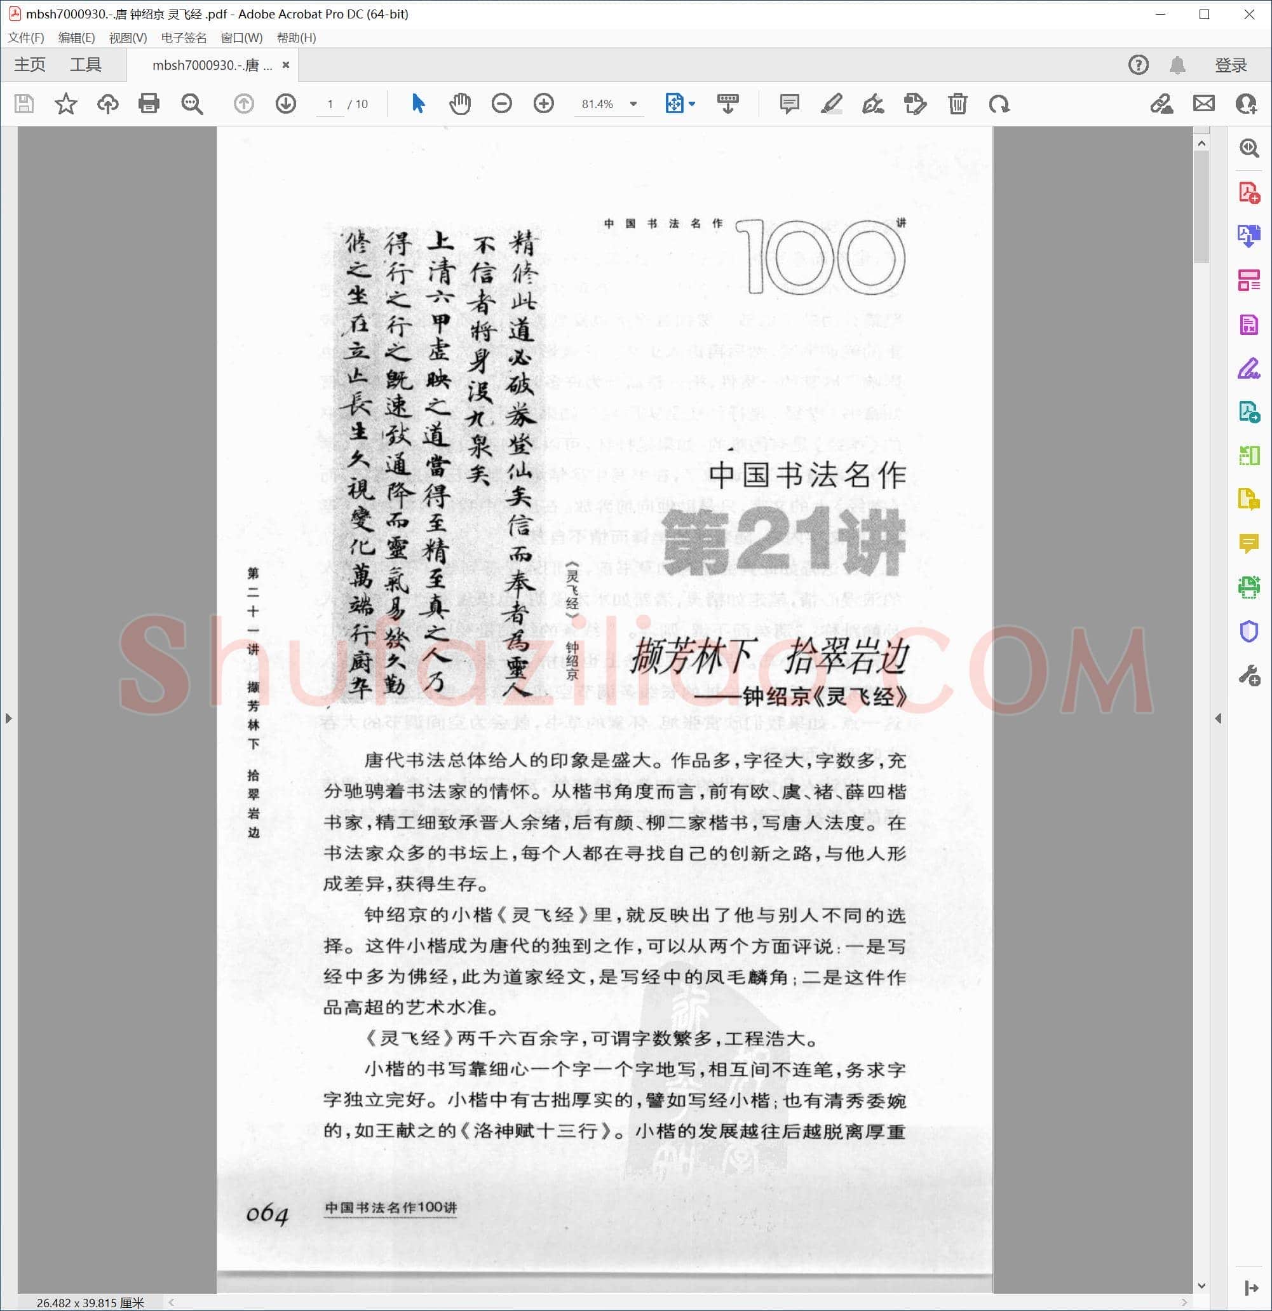Expand page display options dropdown arrow
This screenshot has width=1272, height=1311.
(x=692, y=104)
